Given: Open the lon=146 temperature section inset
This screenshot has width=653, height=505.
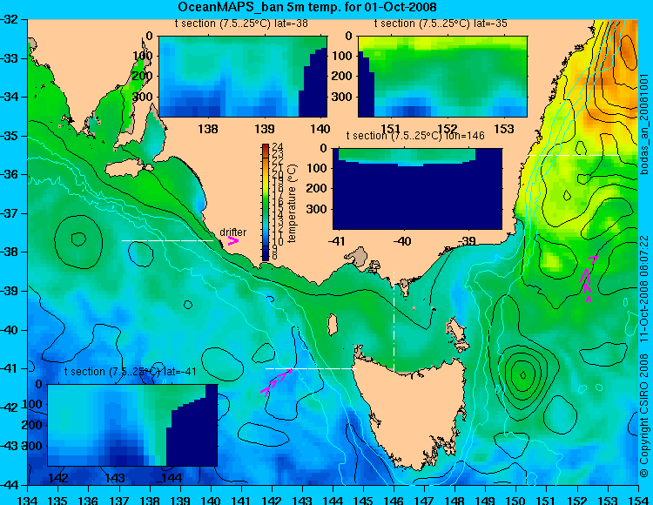Looking at the screenshot, I should (417, 189).
